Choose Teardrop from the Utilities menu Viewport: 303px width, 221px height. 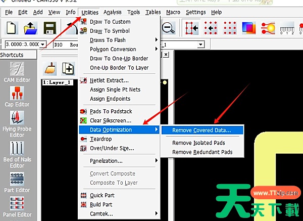[119, 139]
